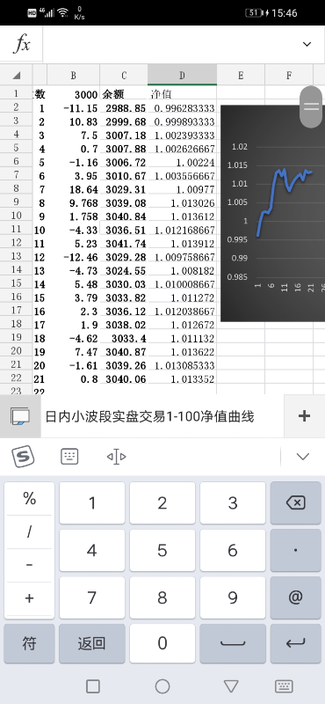Select the net value line chart
Screen dimensions: 325x704
tap(272, 213)
